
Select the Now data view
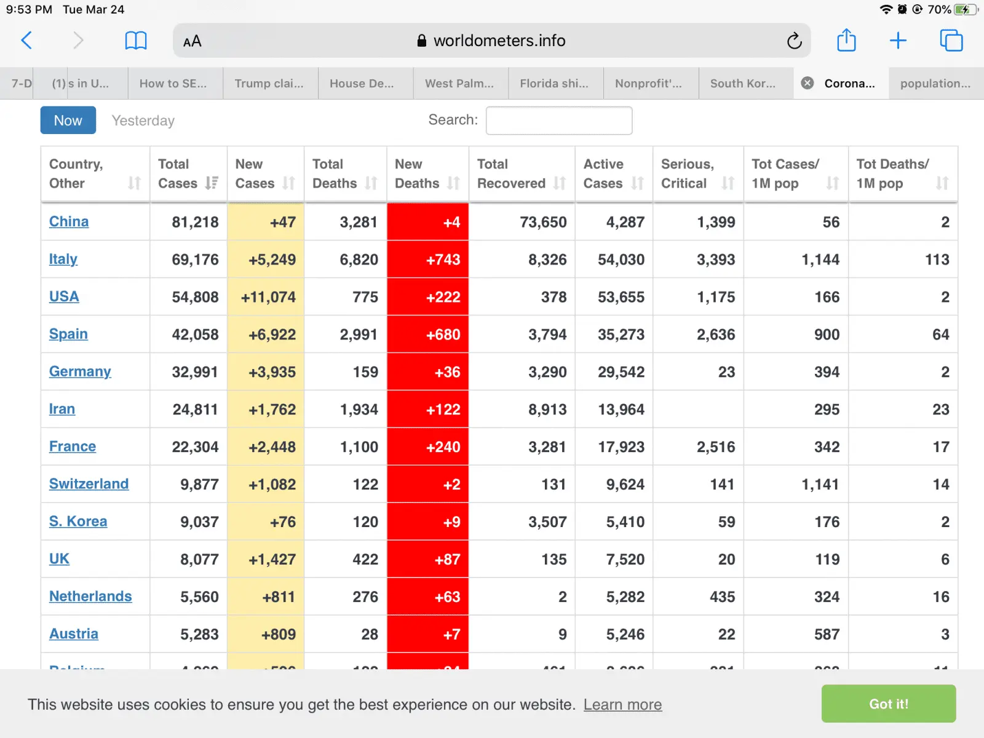[x=68, y=121]
